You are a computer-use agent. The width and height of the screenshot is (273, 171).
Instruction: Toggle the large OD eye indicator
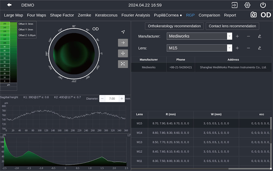click(266, 15)
